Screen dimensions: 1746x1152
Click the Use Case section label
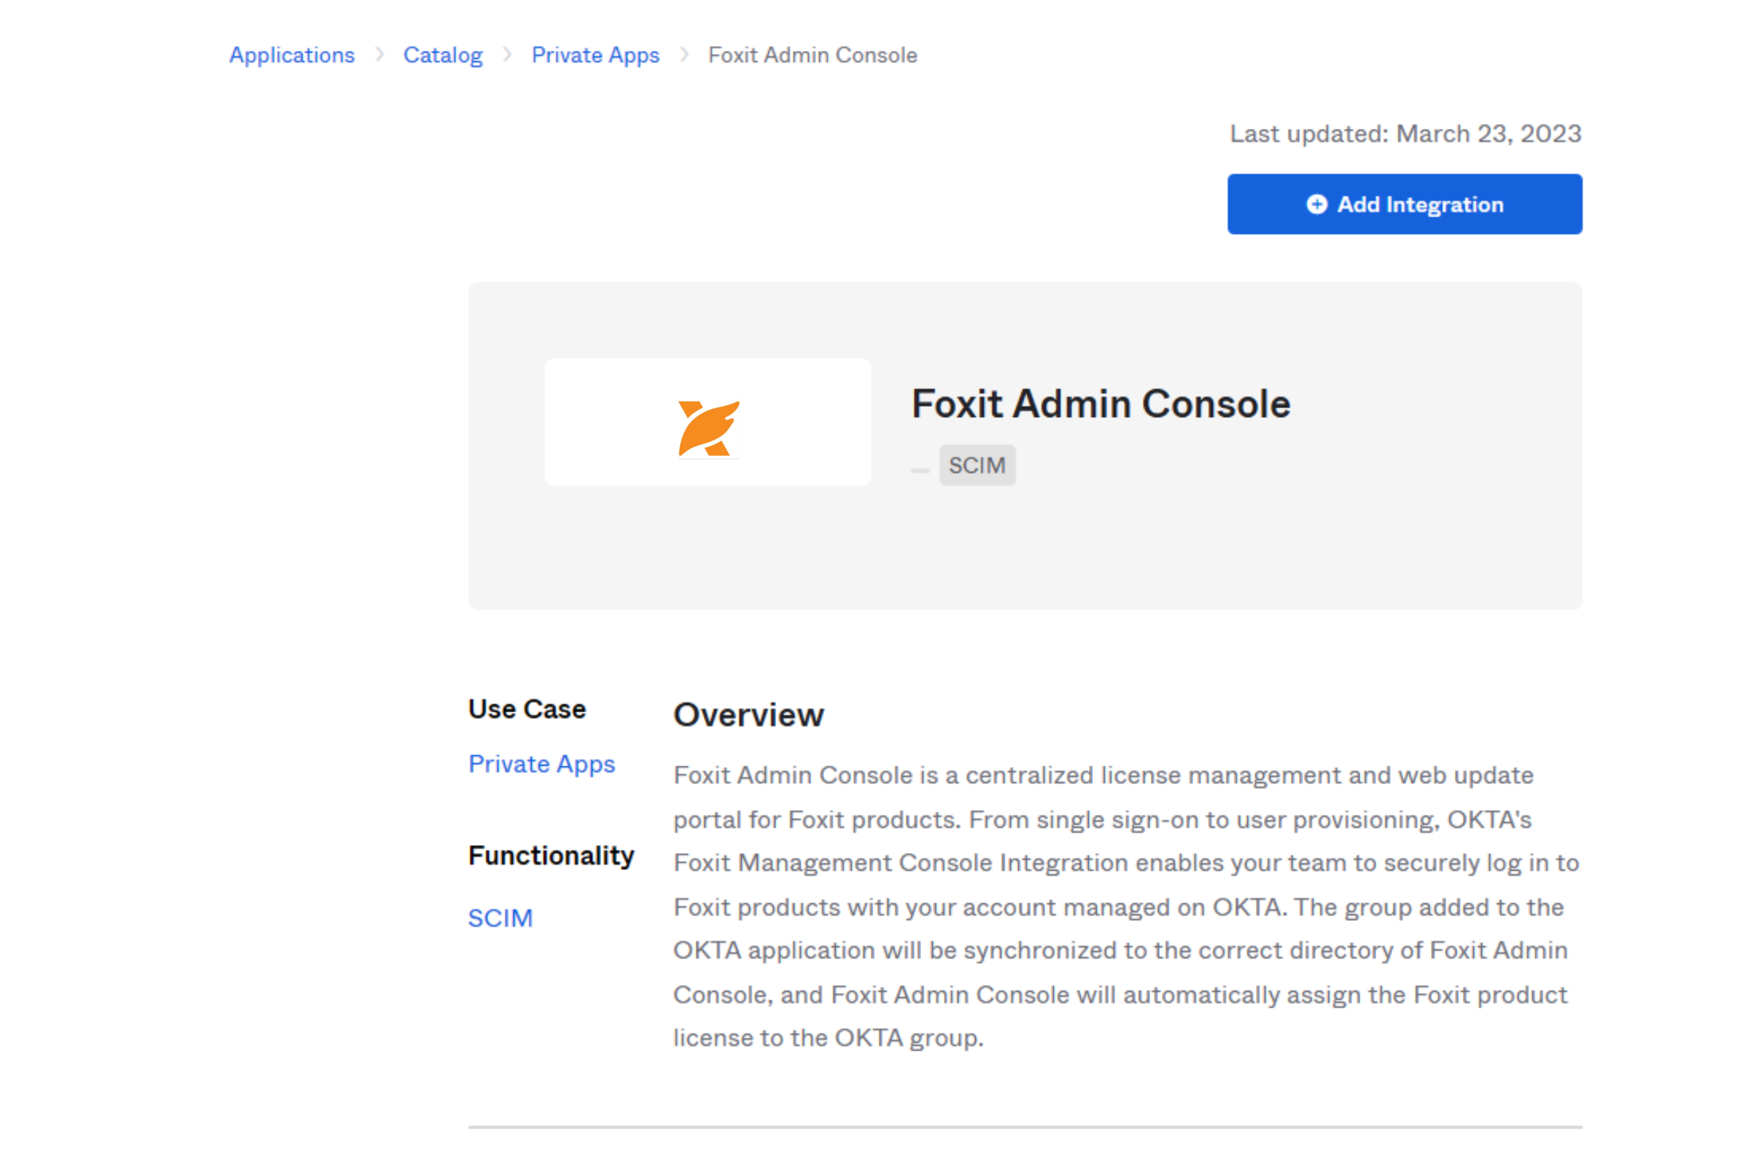click(526, 709)
